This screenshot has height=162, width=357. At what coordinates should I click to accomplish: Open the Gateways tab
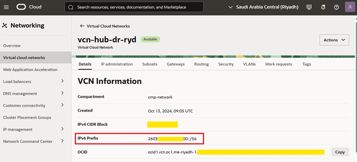click(x=175, y=64)
